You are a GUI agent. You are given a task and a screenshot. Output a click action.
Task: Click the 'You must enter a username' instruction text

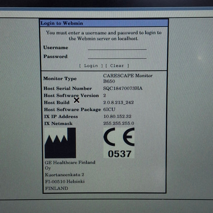(104, 35)
